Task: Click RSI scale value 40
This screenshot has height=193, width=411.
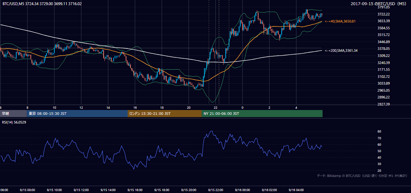Action: (x=379, y=158)
